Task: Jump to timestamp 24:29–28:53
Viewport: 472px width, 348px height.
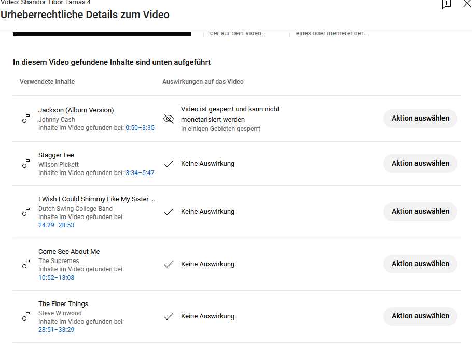Action: click(57, 225)
